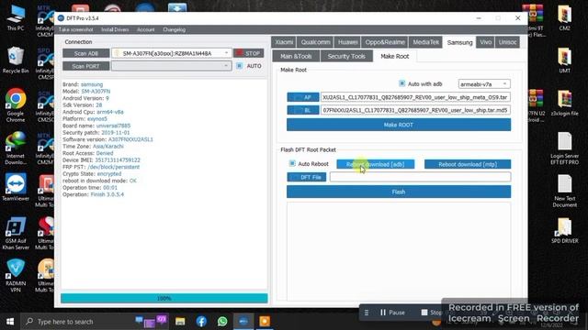Open CM2 archive on desktop
The image size is (588, 330).
564,17
